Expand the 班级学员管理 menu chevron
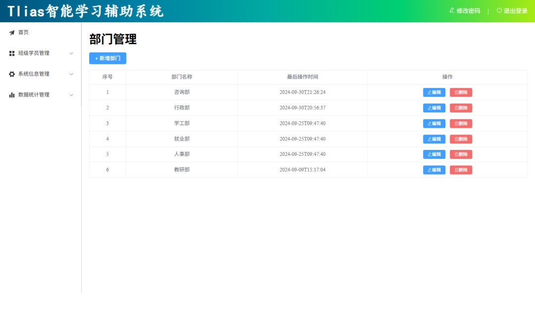Viewport: 535px width, 334px height. click(71, 53)
